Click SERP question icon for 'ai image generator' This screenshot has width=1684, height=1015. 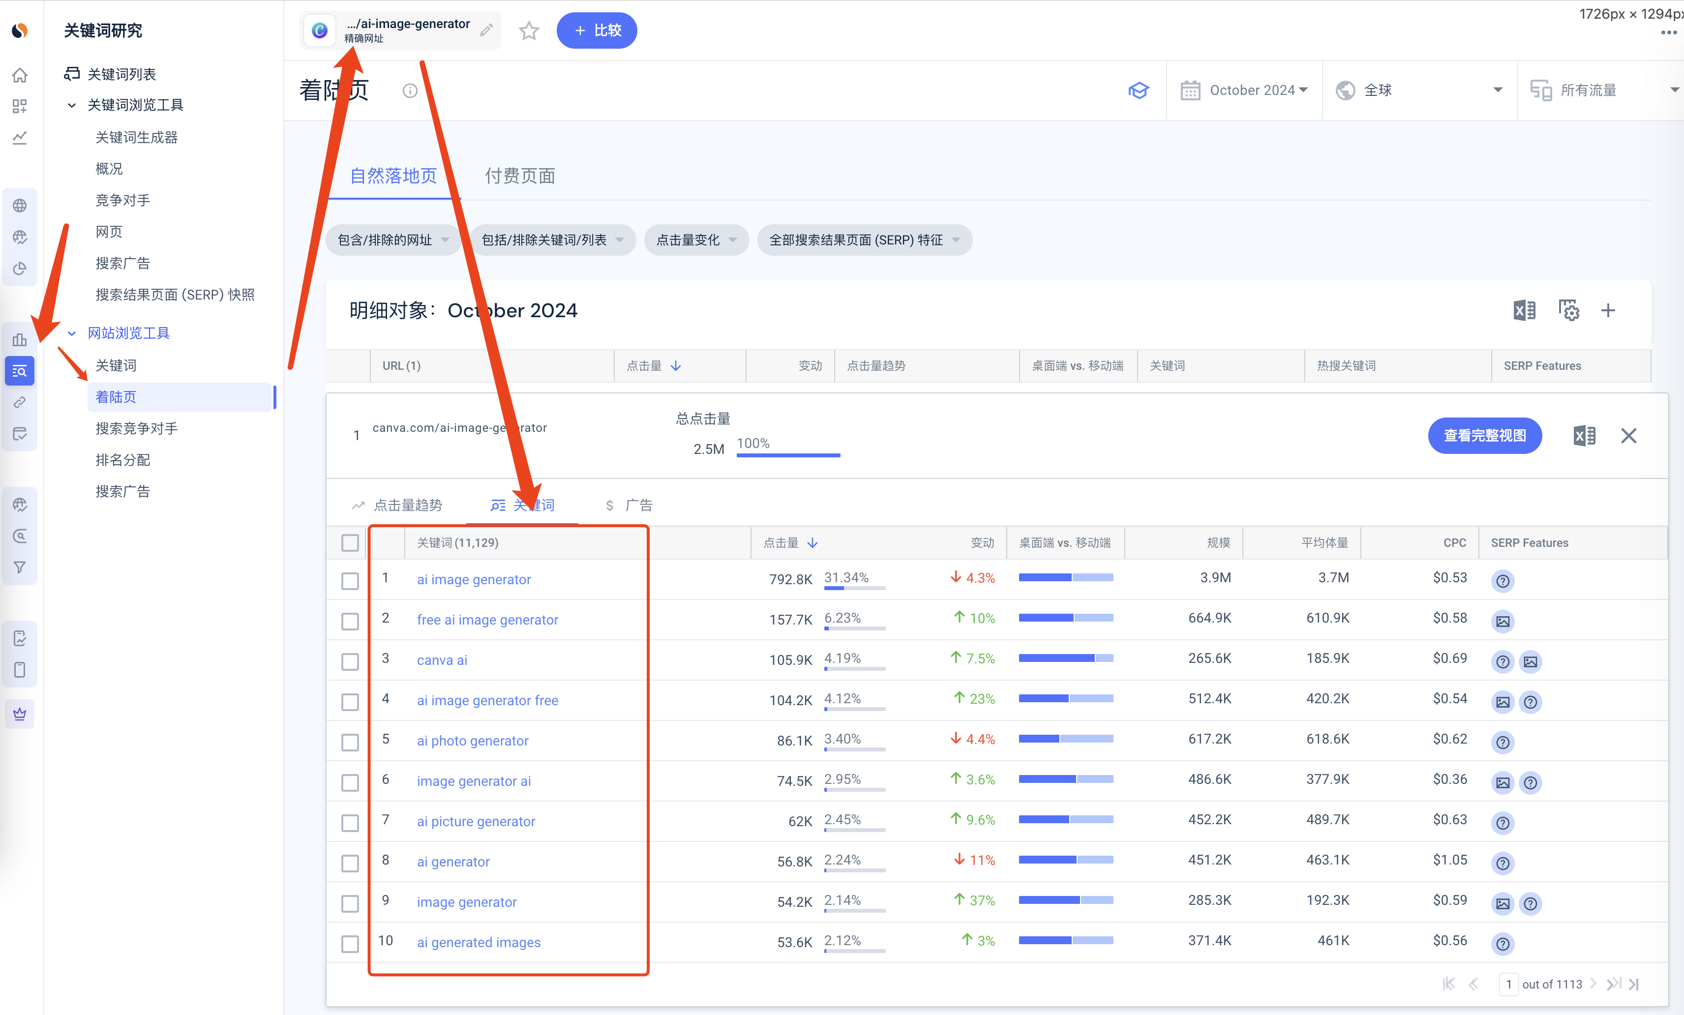click(1502, 581)
